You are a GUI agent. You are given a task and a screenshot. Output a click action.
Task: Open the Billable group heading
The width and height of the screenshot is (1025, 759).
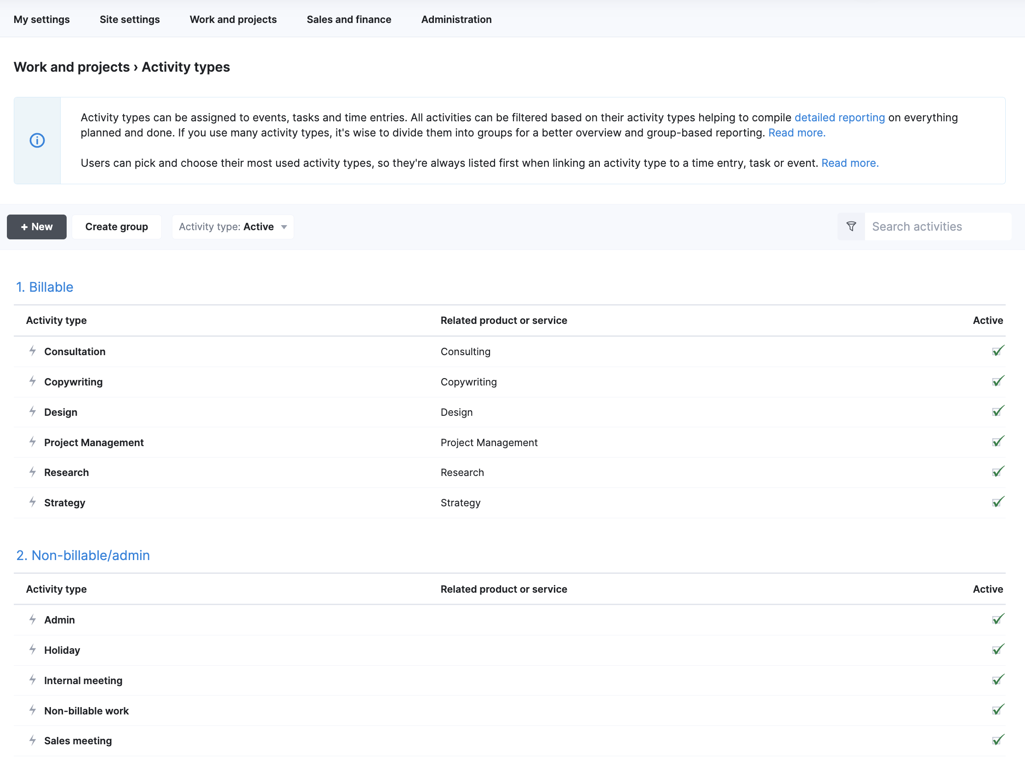click(45, 287)
